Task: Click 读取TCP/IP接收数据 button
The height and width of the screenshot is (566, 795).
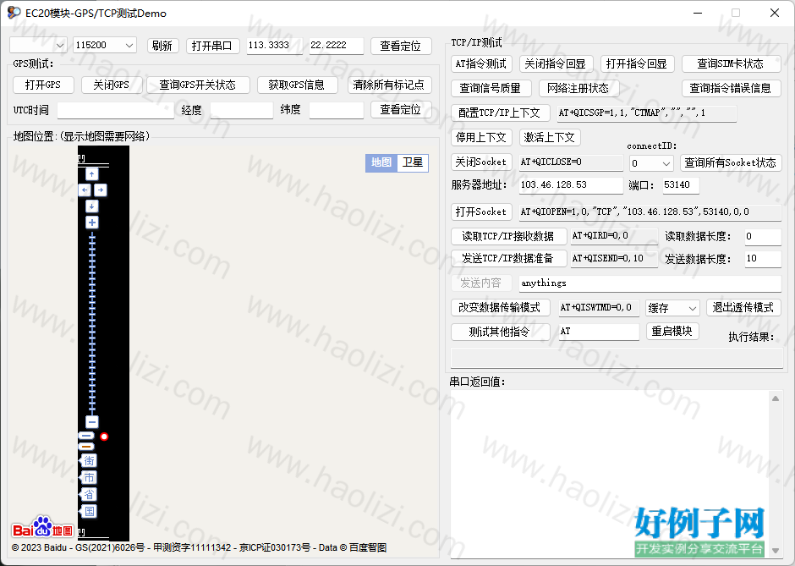Action: point(508,236)
